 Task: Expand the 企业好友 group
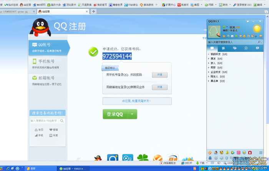(218, 72)
